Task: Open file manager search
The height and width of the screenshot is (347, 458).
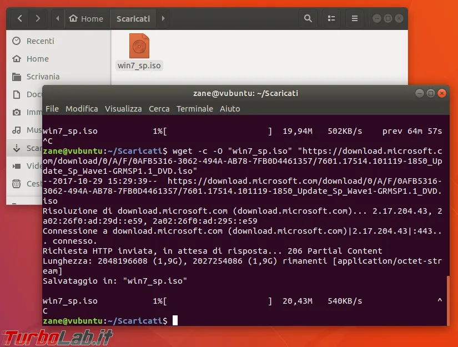Action: pyautogui.click(x=308, y=19)
